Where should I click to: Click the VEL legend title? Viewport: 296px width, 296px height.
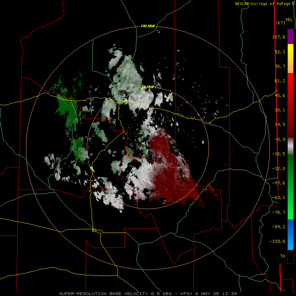[x=289, y=20]
